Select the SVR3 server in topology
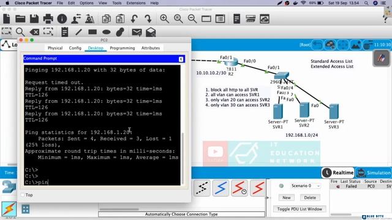 [x=334, y=111]
